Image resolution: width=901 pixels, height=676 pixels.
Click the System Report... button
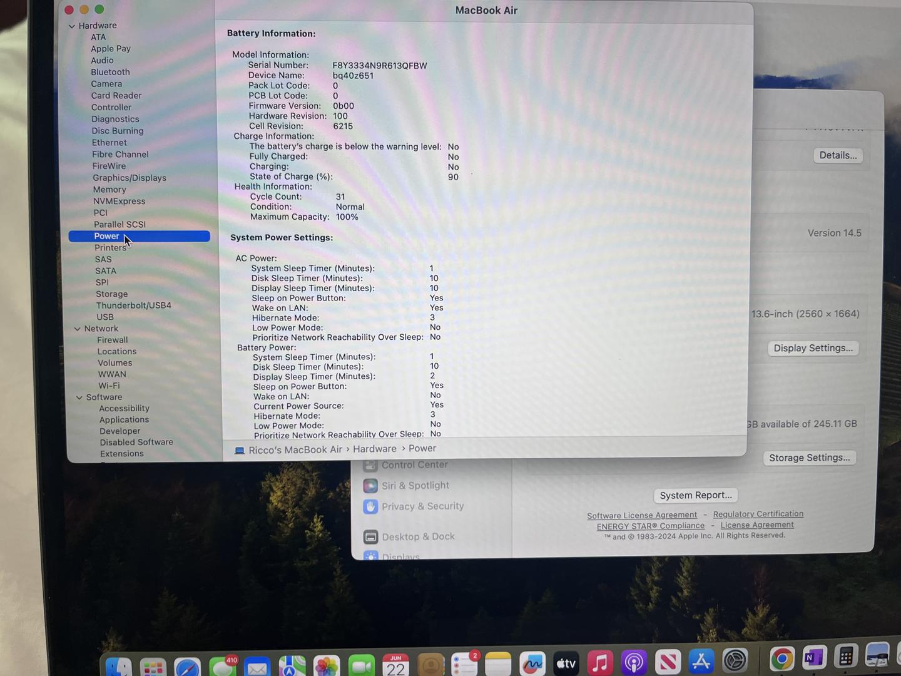click(695, 495)
